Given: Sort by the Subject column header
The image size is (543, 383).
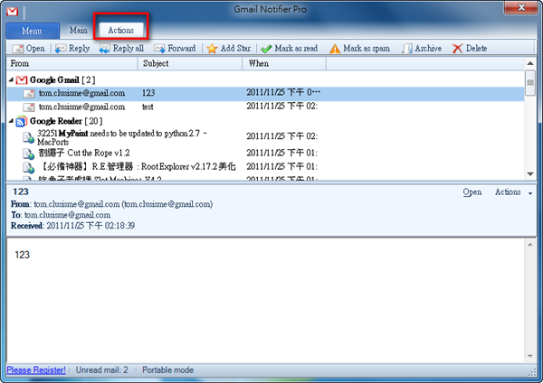Looking at the screenshot, I should coord(190,63).
